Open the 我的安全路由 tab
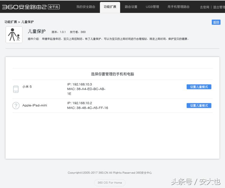225x188 pixels. point(86,7)
